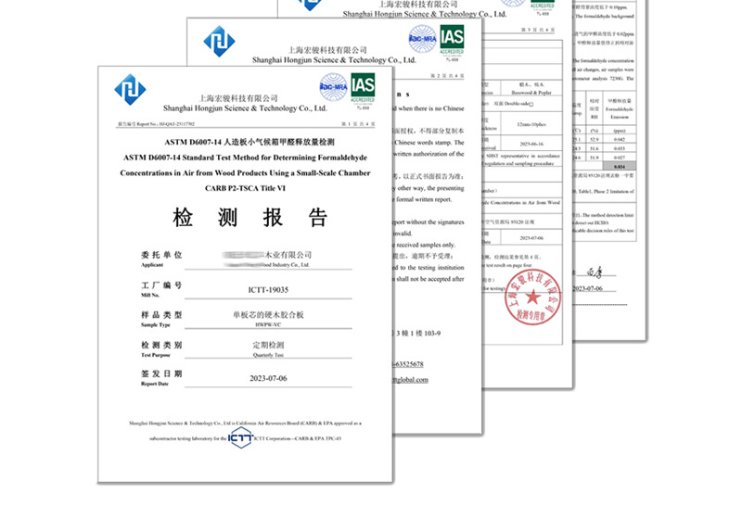Click the blue diamond logo on the front page

(x=130, y=89)
